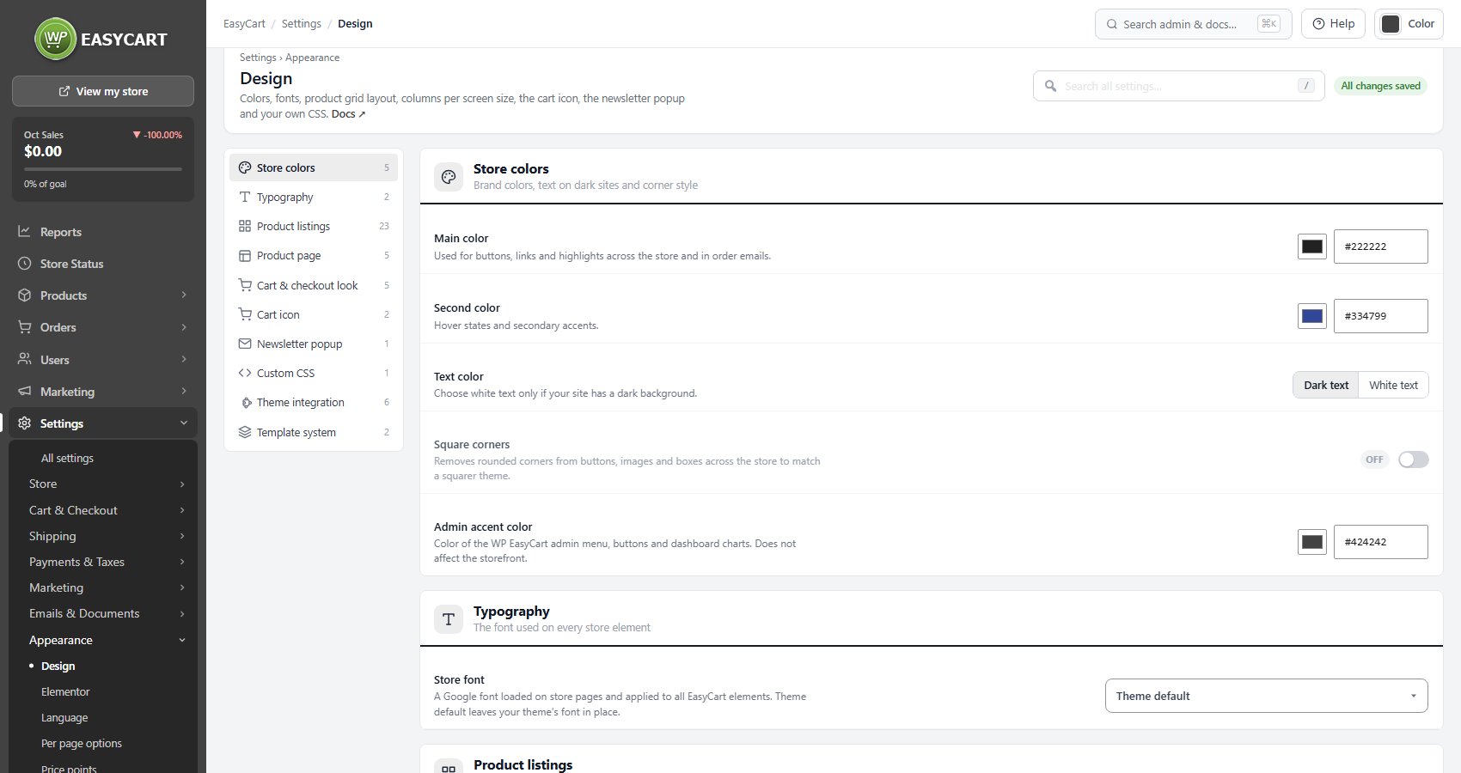Expand the Orders menu chevron
The image size is (1461, 773).
(x=184, y=327)
